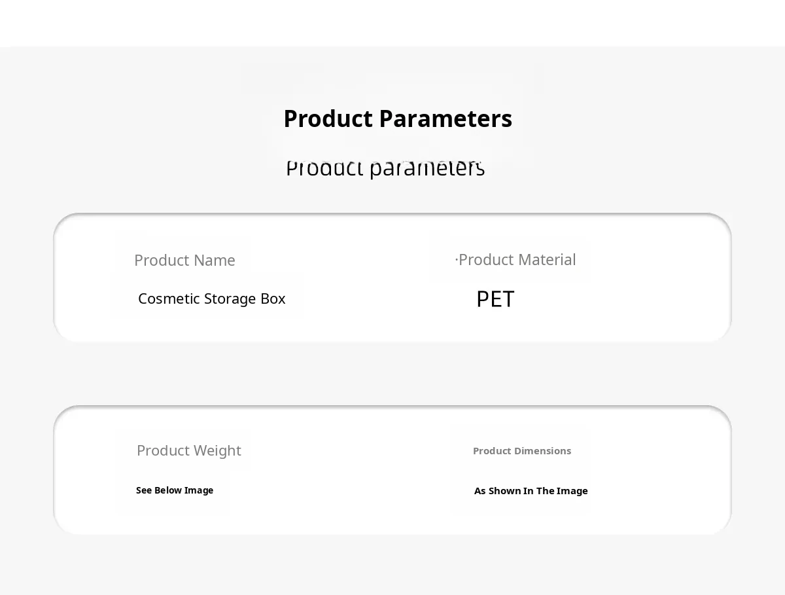The image size is (785, 595).
Task: Click the "Product Weight" label
Action: 188,451
